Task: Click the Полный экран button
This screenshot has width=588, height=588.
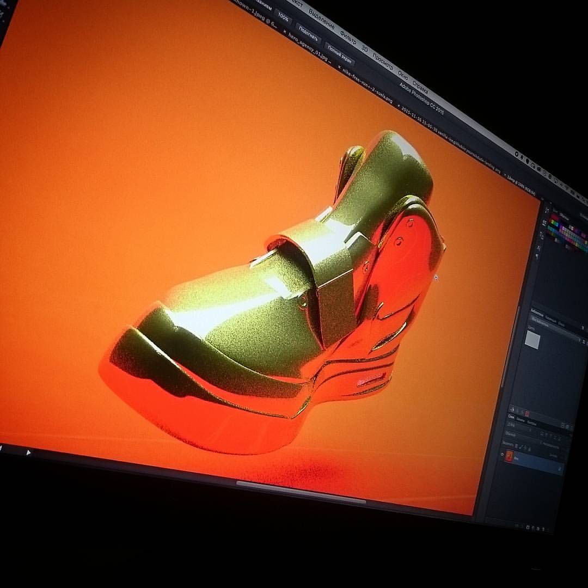Action: point(339,54)
